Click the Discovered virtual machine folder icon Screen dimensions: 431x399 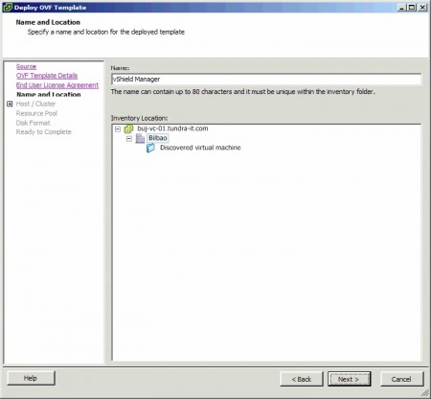click(x=150, y=148)
